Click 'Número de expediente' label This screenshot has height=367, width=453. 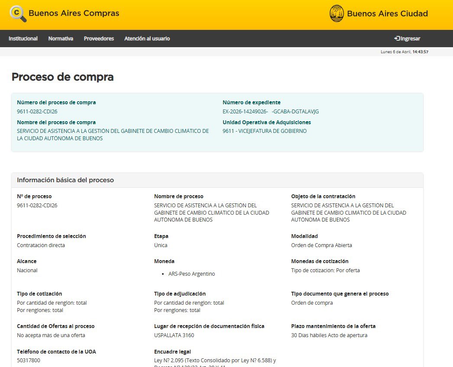(x=251, y=103)
